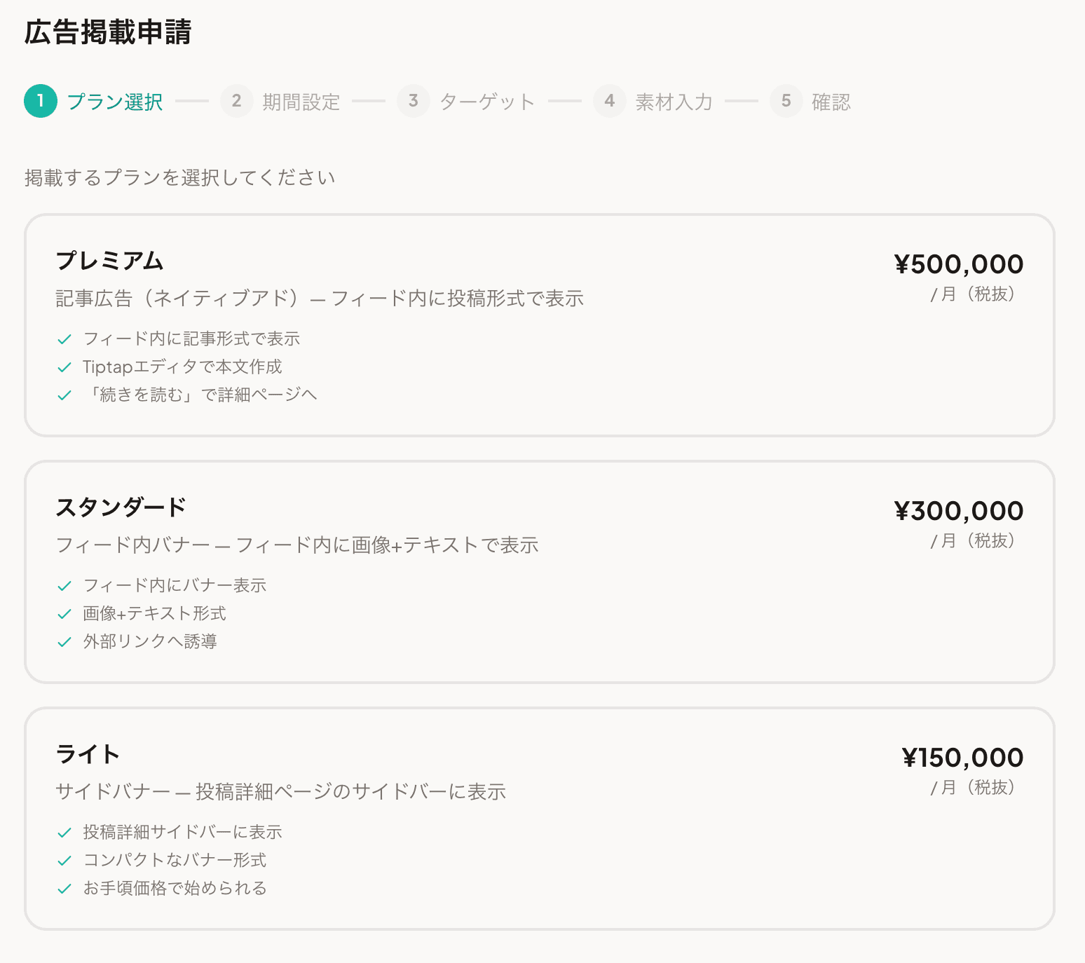Click the checkmark beside フィード内に記事形式で表示
This screenshot has width=1085, height=963.
[64, 339]
